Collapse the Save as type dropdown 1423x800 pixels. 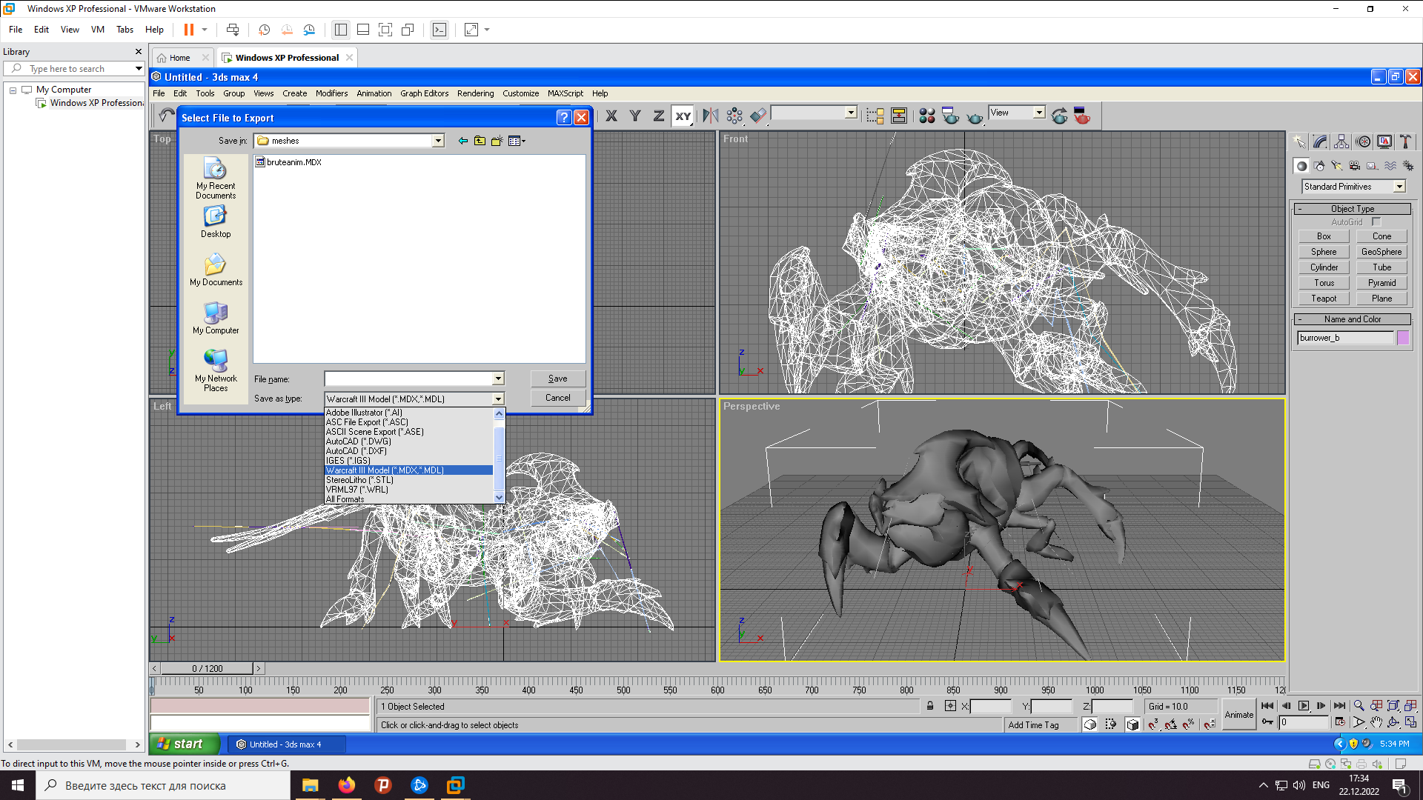tap(498, 399)
